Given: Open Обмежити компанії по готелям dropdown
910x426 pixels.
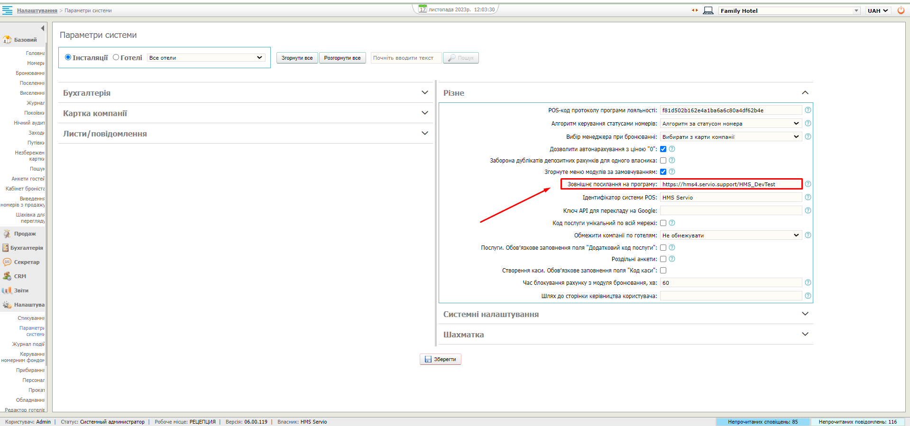Looking at the screenshot, I should tap(730, 236).
